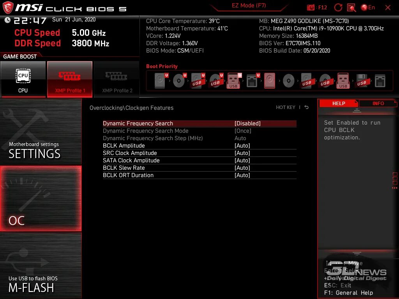Select the last legacy network boot icon
The image size is (399, 299).
[x=380, y=81]
